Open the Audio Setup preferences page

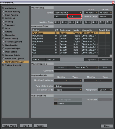(11, 8)
